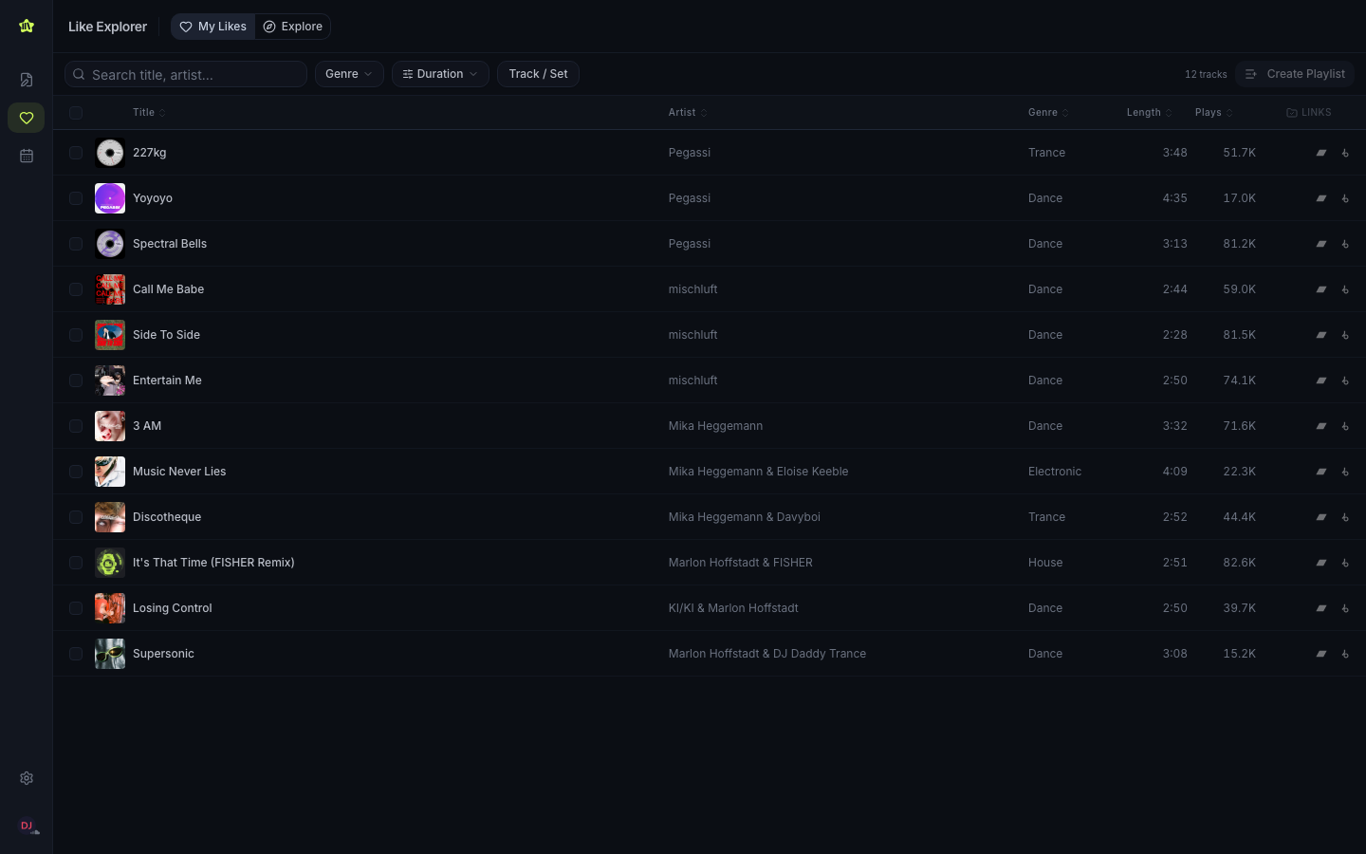Image resolution: width=1366 pixels, height=854 pixels.
Task: Open the Bandcamp link for 227kg
Action: coord(1320,153)
